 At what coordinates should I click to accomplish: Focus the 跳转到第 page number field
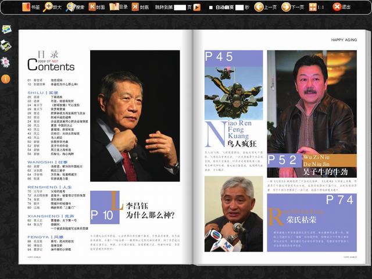[180, 8]
